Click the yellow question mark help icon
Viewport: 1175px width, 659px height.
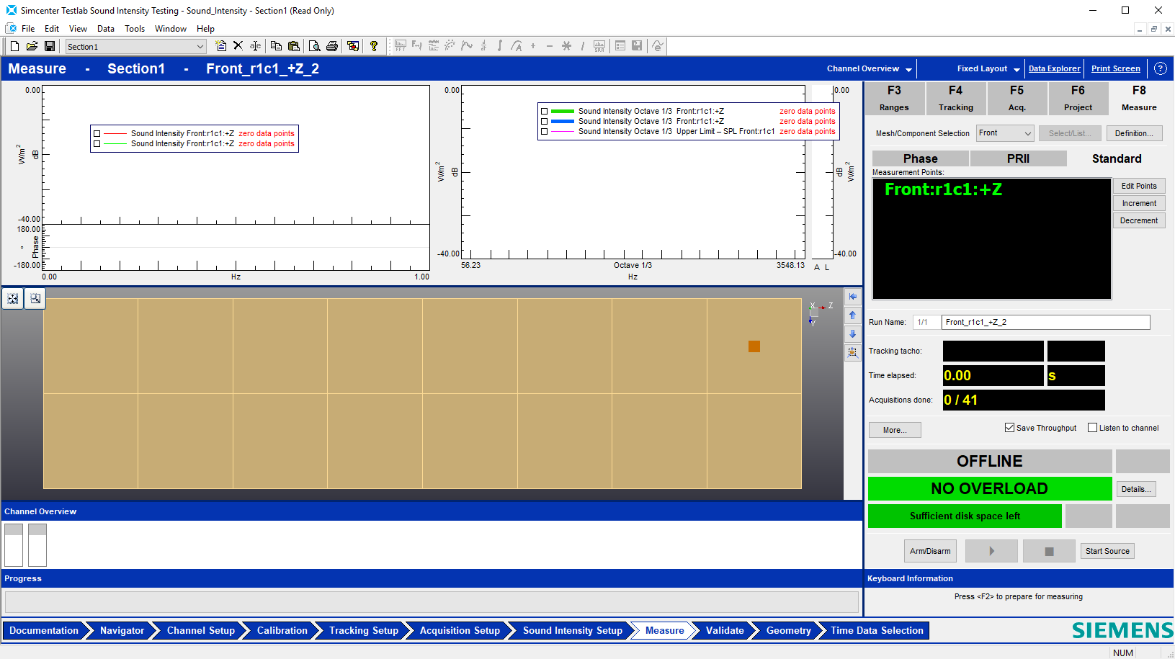[x=373, y=46]
